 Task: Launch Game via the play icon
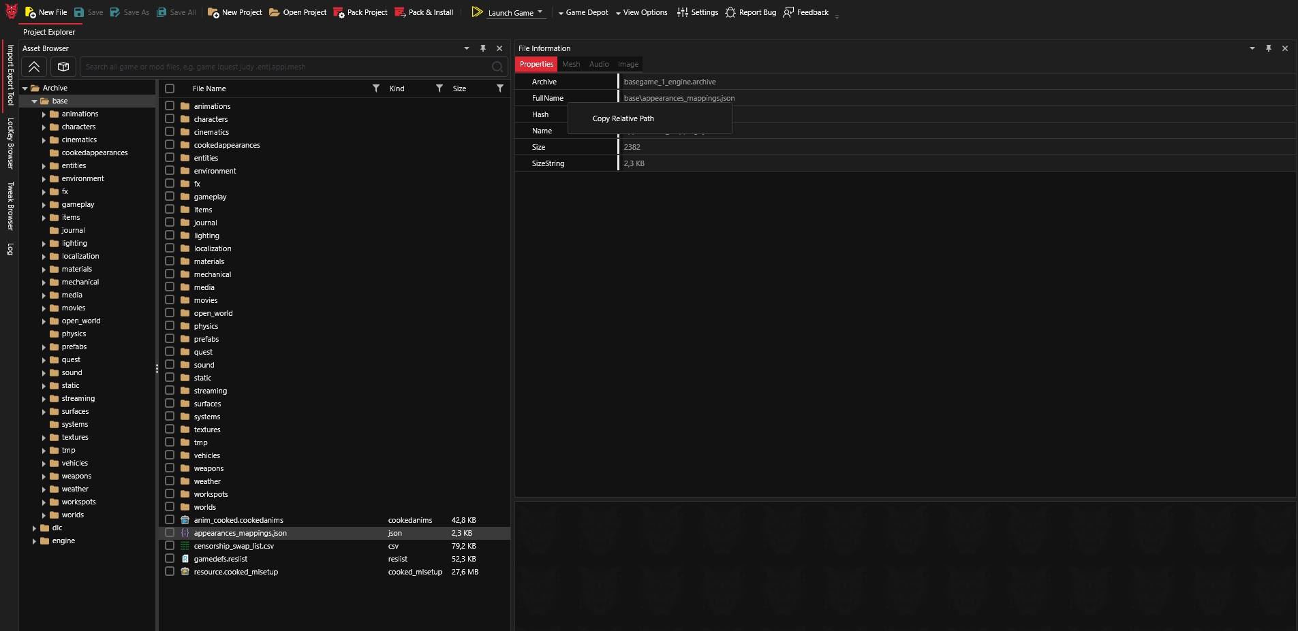[x=478, y=12]
